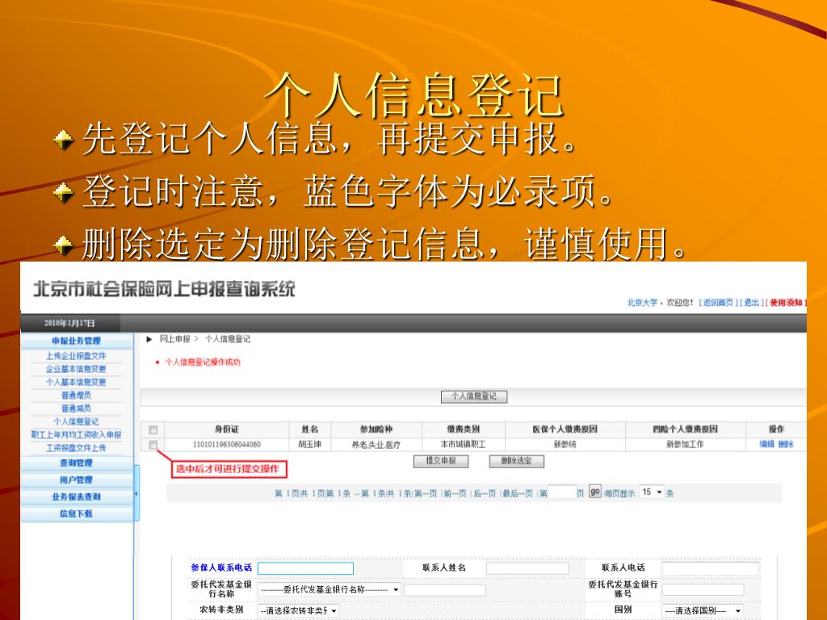This screenshot has width=827, height=620.
Task: Click the 北京大学 user name
Action: click(642, 303)
